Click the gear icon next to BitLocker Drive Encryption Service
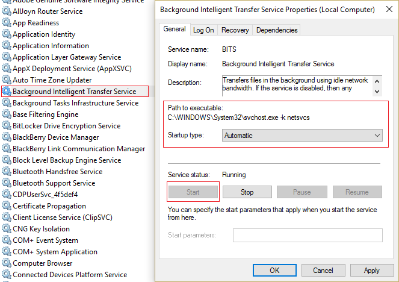Screen dimensions: 399x282 point(7,126)
